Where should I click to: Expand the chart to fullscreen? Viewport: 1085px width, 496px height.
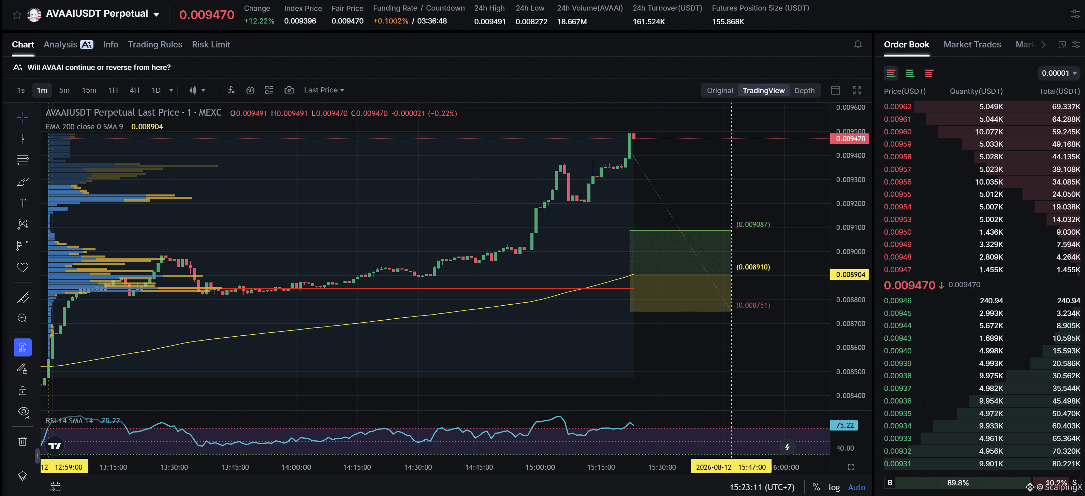pos(857,90)
